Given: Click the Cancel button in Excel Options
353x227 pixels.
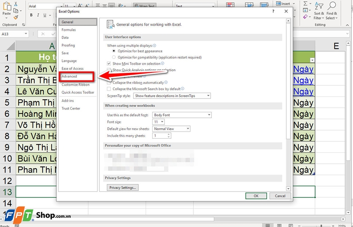Looking at the screenshot, I should click(x=280, y=196).
